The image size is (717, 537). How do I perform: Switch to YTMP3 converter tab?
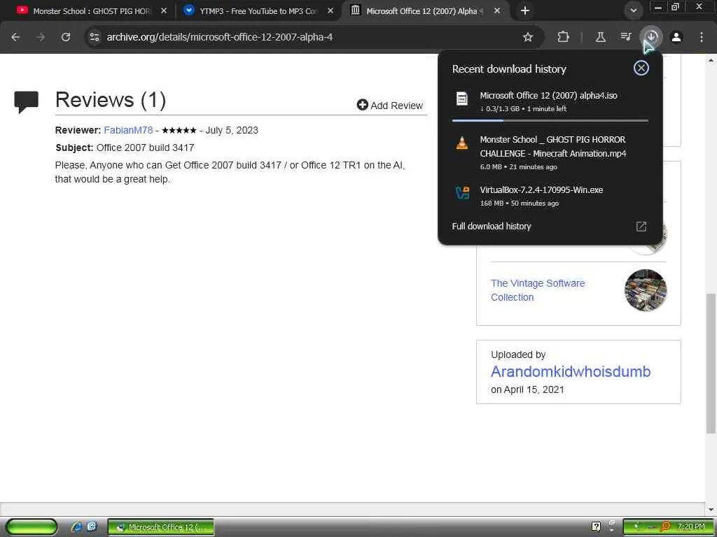[x=258, y=10]
